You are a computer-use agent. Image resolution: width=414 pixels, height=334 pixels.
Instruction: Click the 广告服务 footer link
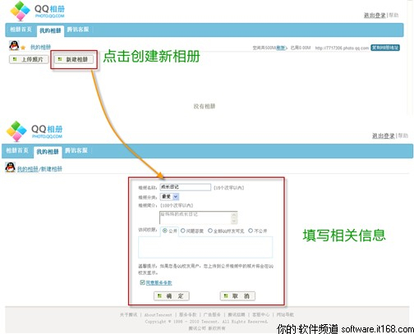[x=212, y=314]
